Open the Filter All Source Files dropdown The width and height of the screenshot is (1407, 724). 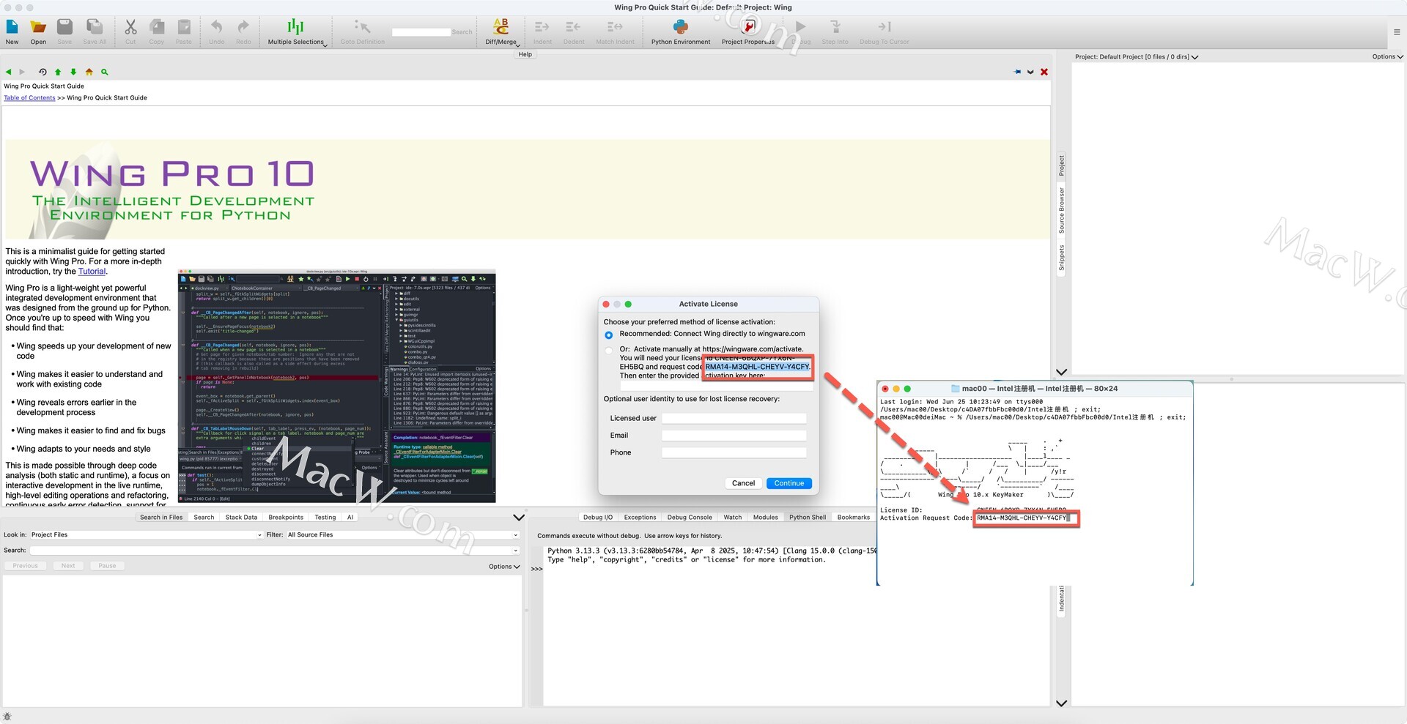click(402, 535)
